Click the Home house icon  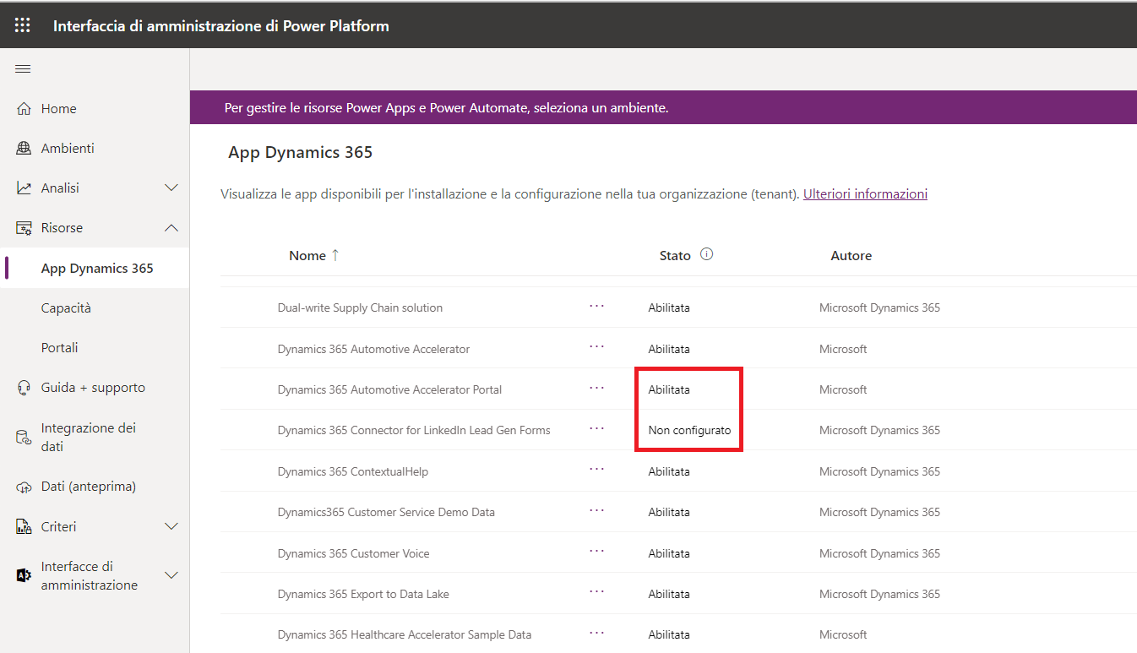tap(24, 108)
